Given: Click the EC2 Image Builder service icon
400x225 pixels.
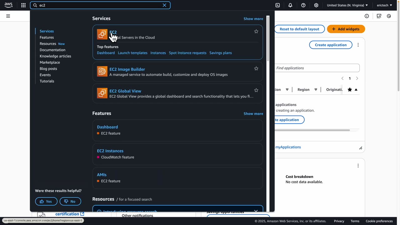Looking at the screenshot, I should point(102,71).
